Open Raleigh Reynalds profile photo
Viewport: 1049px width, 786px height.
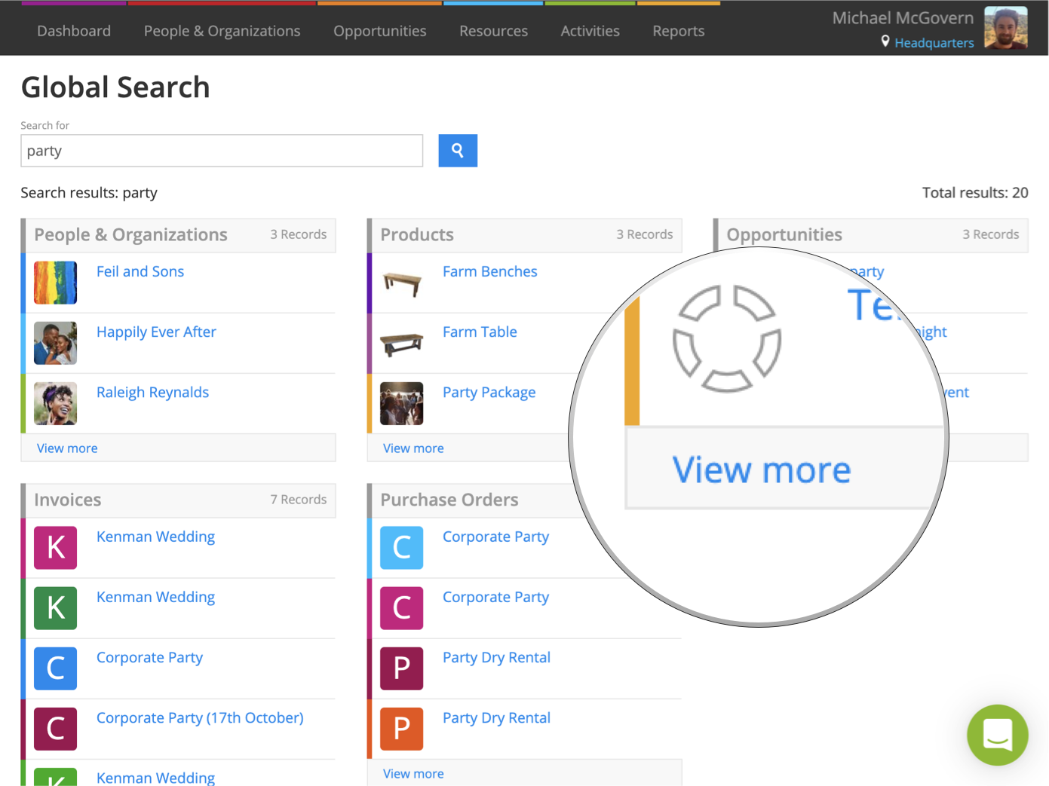point(55,403)
